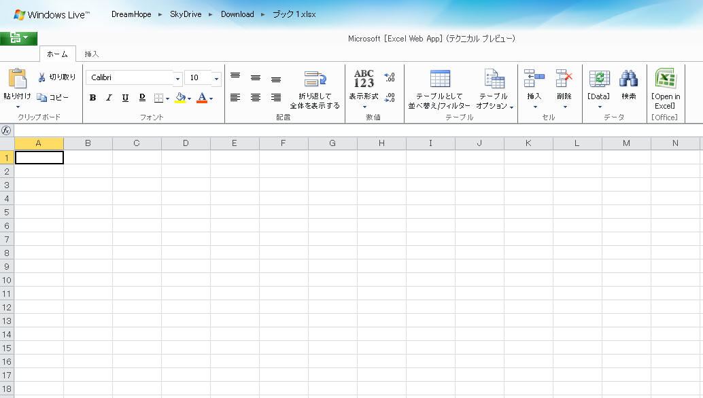Toggle Italic formatting
The image size is (703, 398).
[109, 98]
